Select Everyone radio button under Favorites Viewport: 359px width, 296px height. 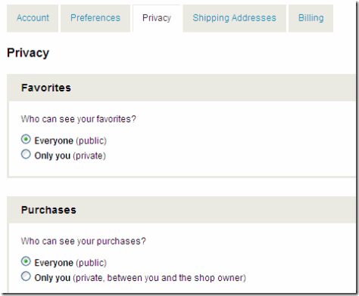26,139
